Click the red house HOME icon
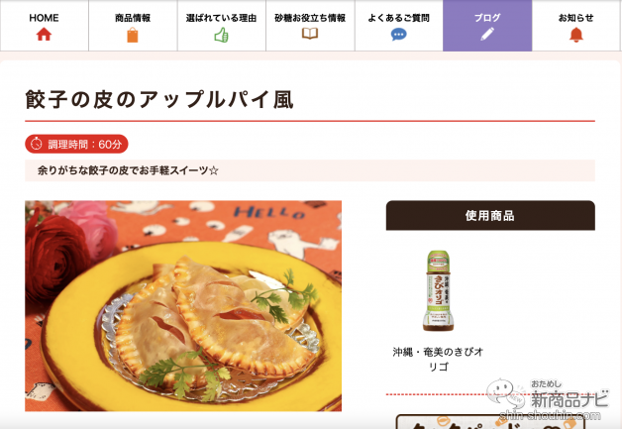Screen dimensions: 622x429 click(44, 34)
